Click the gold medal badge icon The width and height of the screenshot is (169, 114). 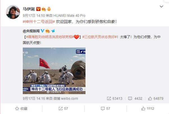coord(49,9)
